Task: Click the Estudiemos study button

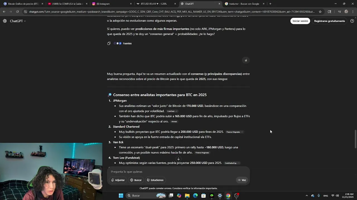Action: [x=155, y=180]
